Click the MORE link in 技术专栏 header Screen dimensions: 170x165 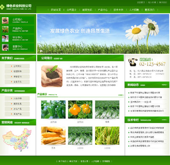click(164, 120)
